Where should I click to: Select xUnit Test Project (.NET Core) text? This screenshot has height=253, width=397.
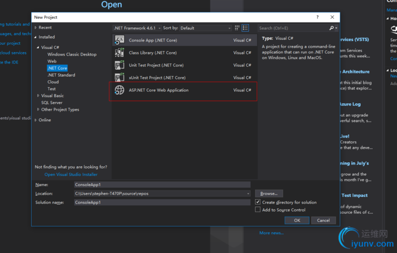coord(157,78)
